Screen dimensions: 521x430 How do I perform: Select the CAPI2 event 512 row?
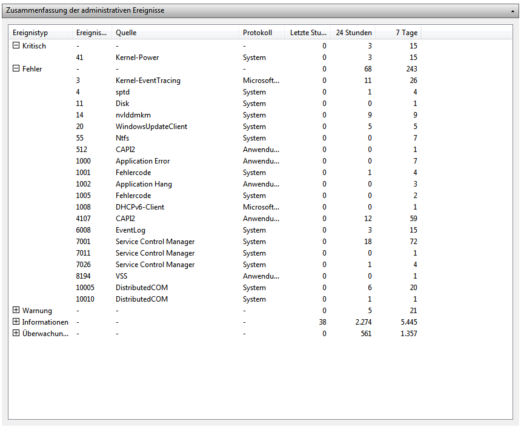click(215, 150)
